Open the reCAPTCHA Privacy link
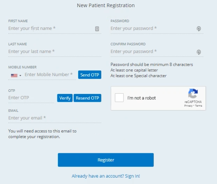217x184 pixels. (188, 106)
